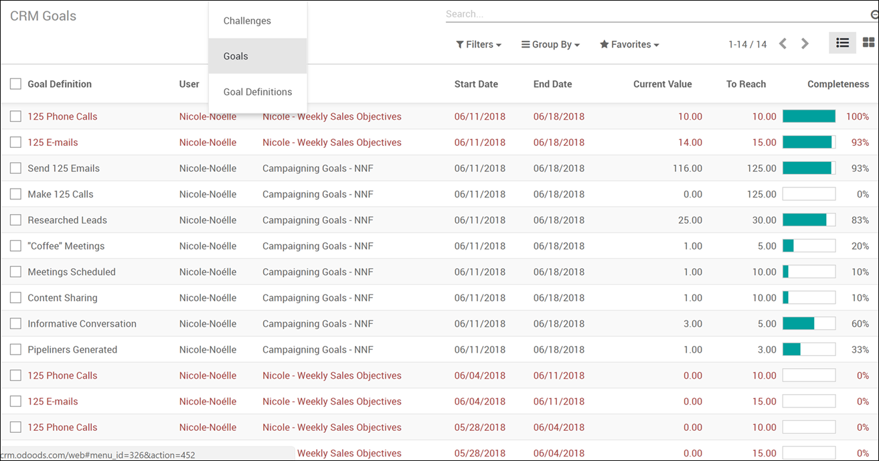
Task: Tick the checkbox for Send 125 Emails
Action: [x=15, y=168]
